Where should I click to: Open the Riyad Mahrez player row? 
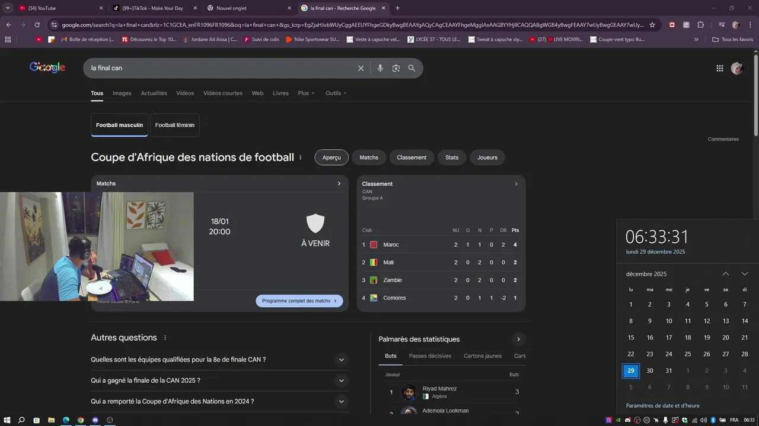[452, 392]
